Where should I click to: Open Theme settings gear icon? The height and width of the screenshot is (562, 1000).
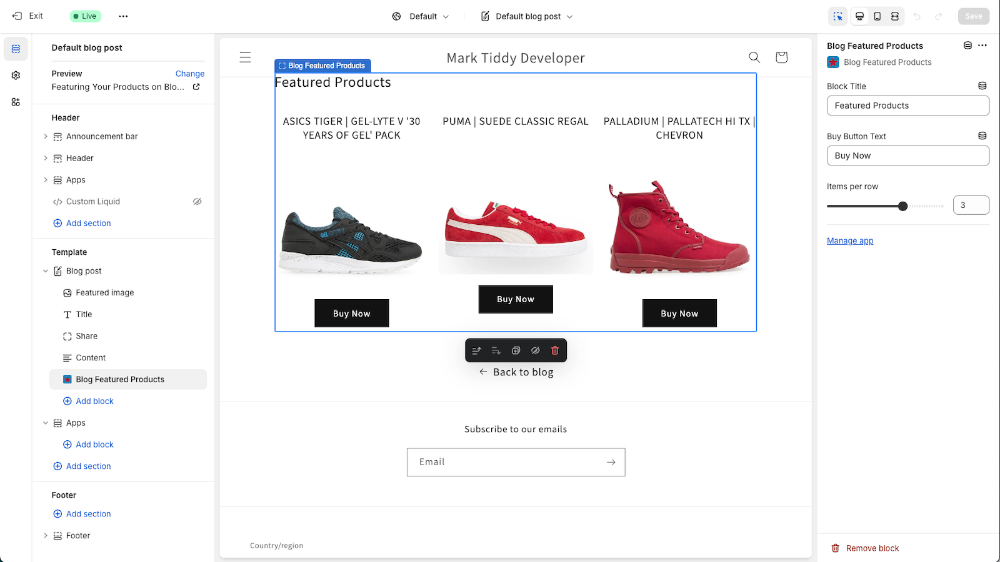[x=16, y=75]
